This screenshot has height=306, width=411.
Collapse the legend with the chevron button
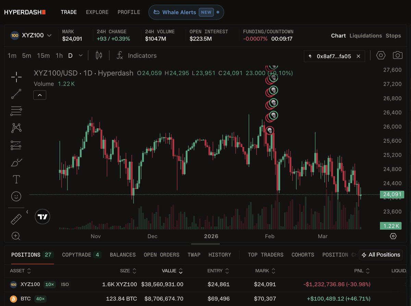(40, 95)
